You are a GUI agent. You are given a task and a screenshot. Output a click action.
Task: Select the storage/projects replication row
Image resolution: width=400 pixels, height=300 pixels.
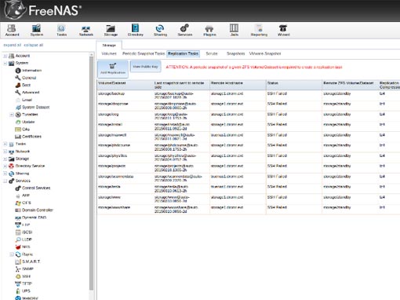pos(249,168)
